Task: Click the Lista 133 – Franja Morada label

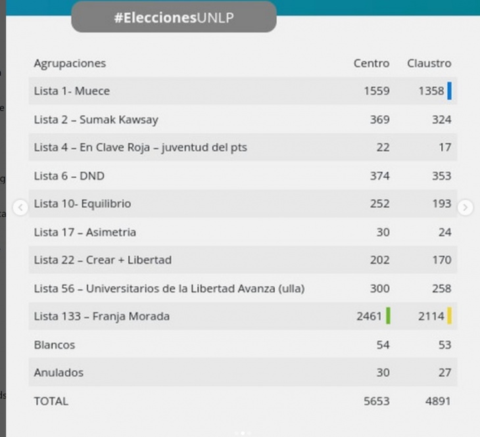Action: 102,316
